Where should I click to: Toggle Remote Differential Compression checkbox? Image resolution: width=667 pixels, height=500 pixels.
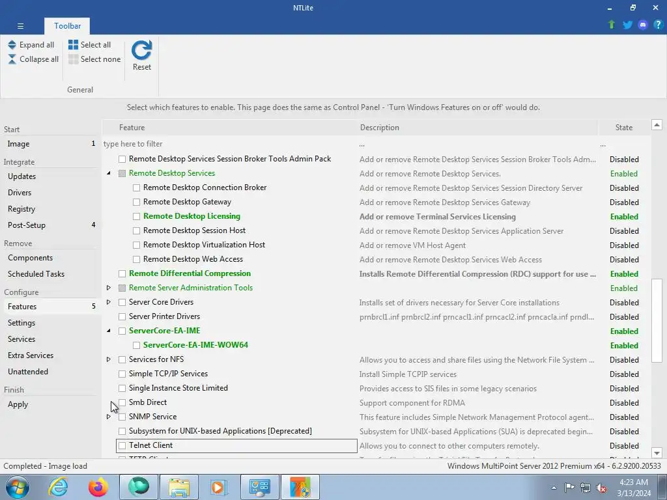click(122, 274)
